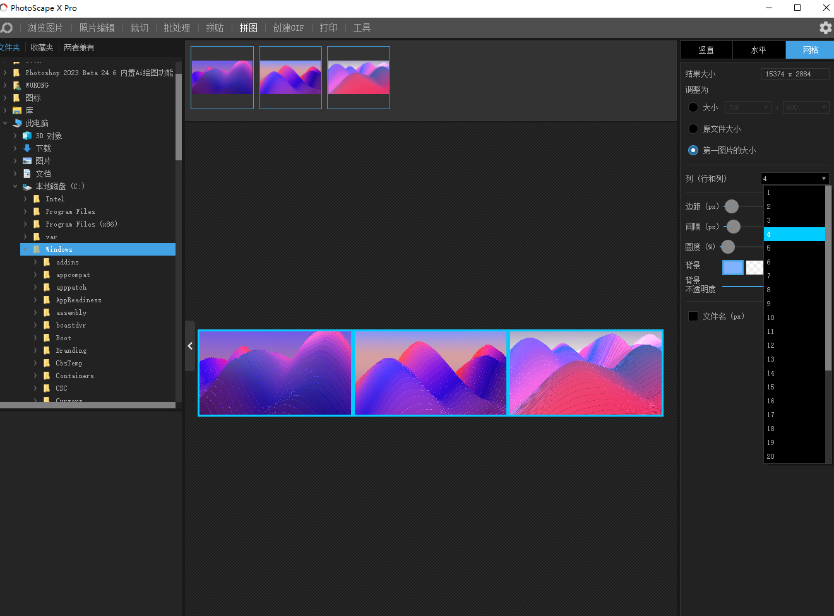
Task: Open the 收藏夹 favorites view
Action: click(42, 47)
